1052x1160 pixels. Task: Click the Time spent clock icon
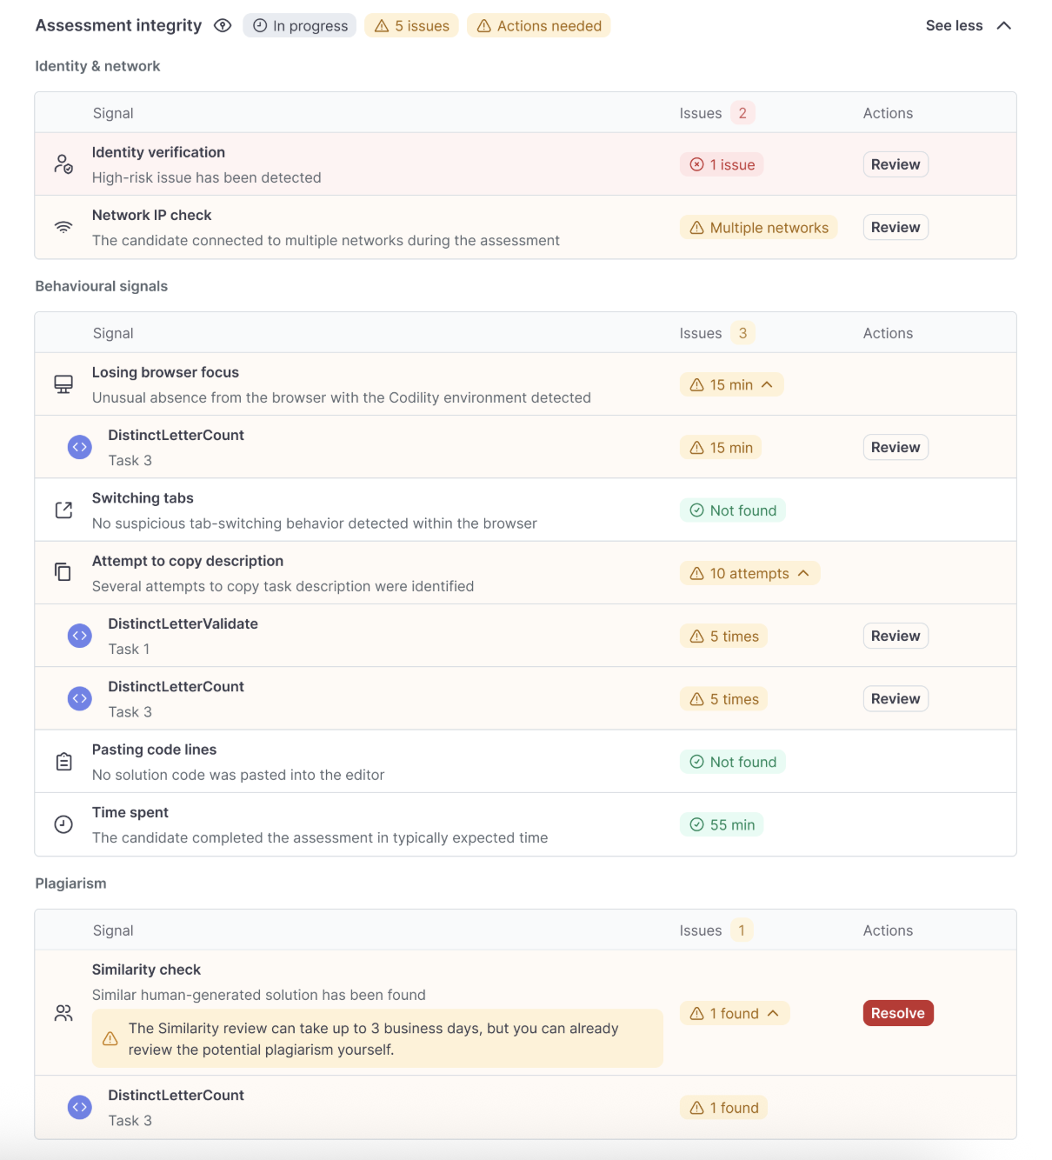click(63, 824)
